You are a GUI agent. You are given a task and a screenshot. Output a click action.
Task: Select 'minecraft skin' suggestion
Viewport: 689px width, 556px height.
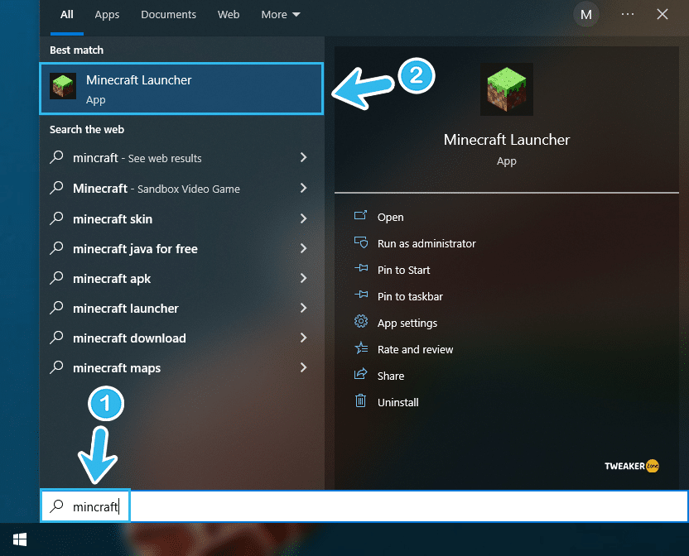(x=181, y=218)
